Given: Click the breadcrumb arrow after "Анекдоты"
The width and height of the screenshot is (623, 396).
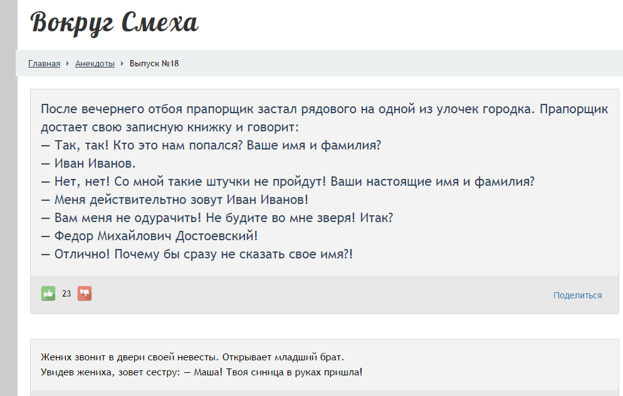Looking at the screenshot, I should 122,63.
